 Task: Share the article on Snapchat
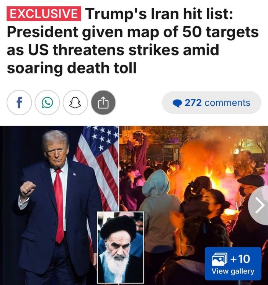pos(75,103)
